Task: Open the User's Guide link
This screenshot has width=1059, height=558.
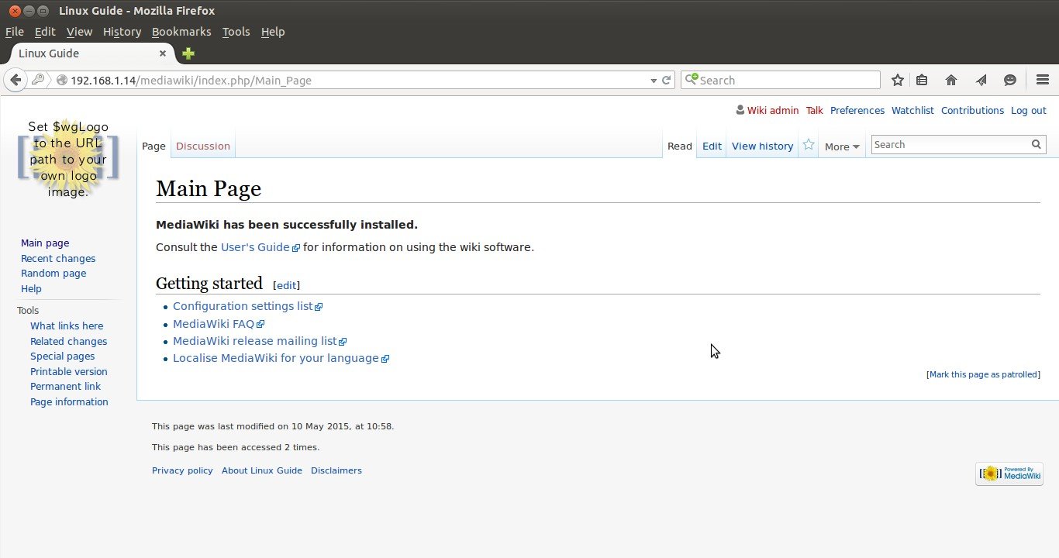Action: (x=260, y=247)
